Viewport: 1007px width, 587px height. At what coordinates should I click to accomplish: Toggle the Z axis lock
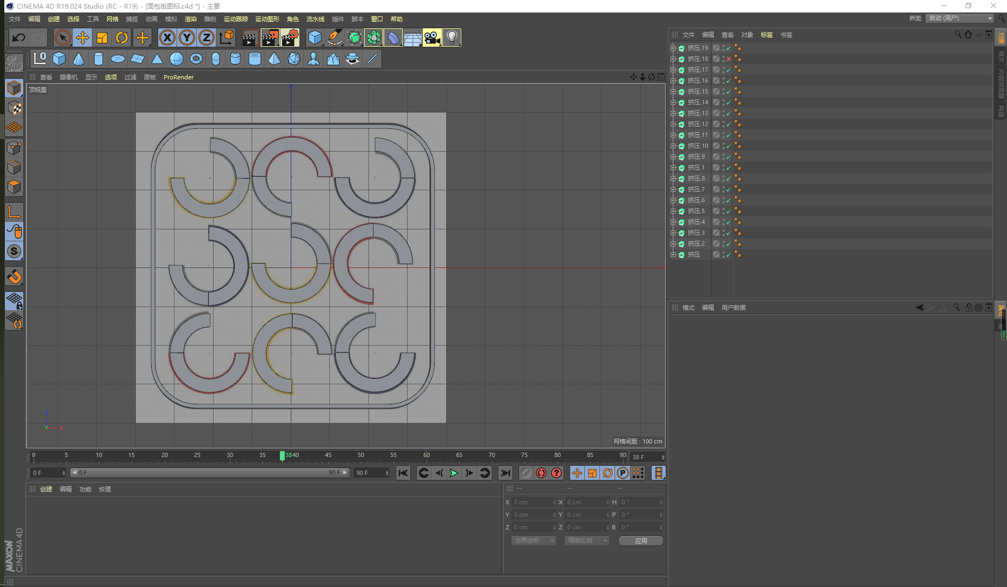pos(207,38)
